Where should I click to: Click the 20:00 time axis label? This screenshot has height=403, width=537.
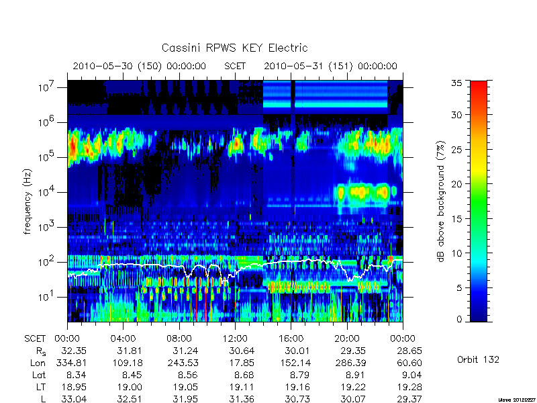click(347, 339)
